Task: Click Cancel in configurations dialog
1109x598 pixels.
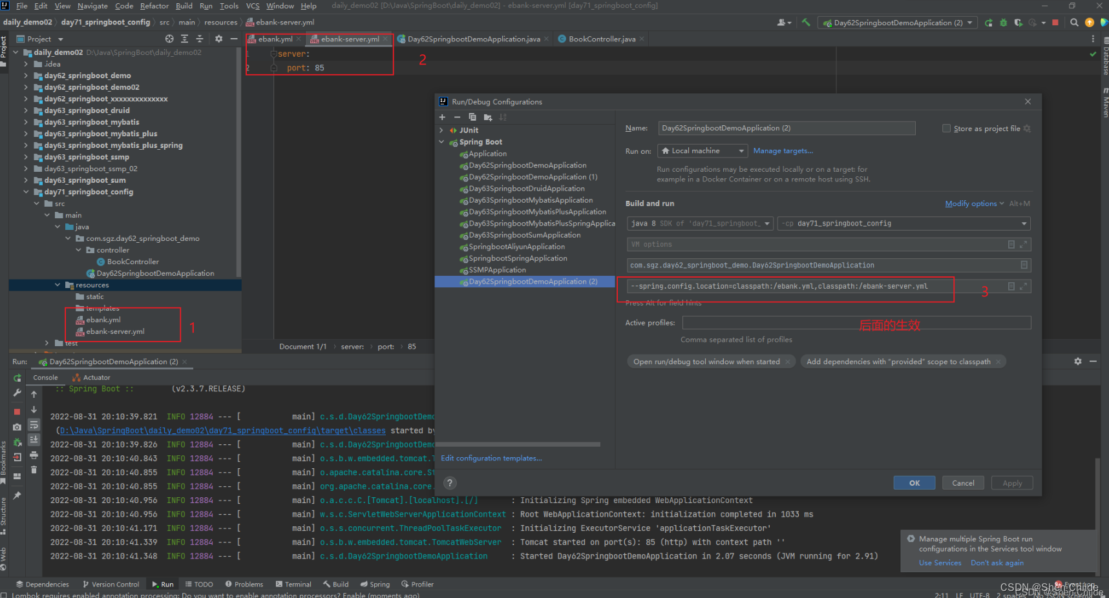Action: (963, 483)
